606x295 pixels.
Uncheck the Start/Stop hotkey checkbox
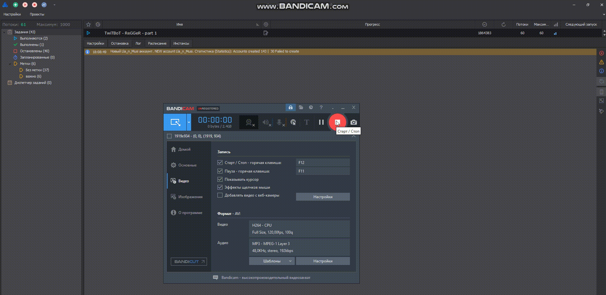220,162
